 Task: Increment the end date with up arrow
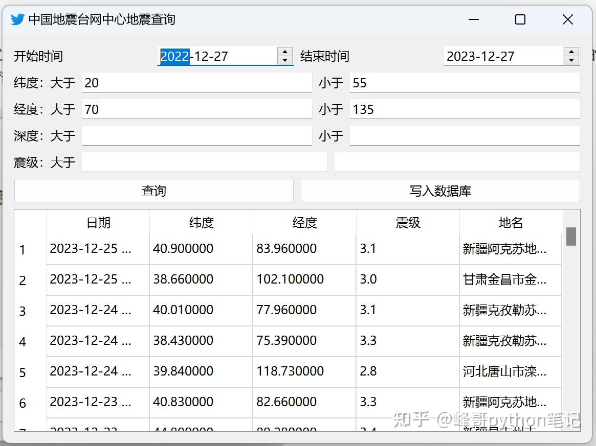pyautogui.click(x=571, y=52)
